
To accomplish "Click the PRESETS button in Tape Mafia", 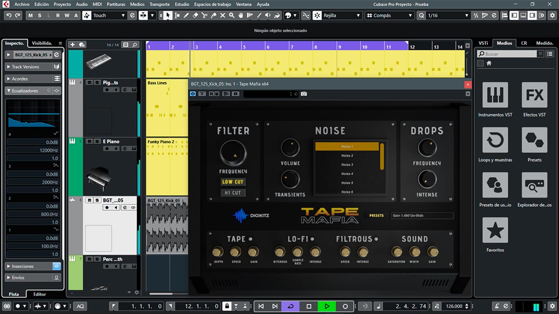I will (376, 216).
